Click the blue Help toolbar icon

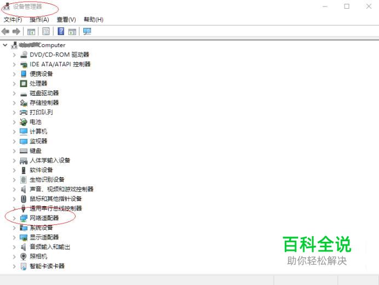tap(61, 31)
